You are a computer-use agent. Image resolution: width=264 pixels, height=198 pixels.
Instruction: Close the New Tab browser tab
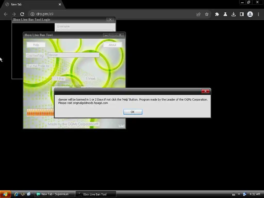click(60, 5)
